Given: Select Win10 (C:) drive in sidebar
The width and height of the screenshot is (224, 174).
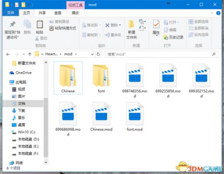Looking at the screenshot, I should 23,132.
